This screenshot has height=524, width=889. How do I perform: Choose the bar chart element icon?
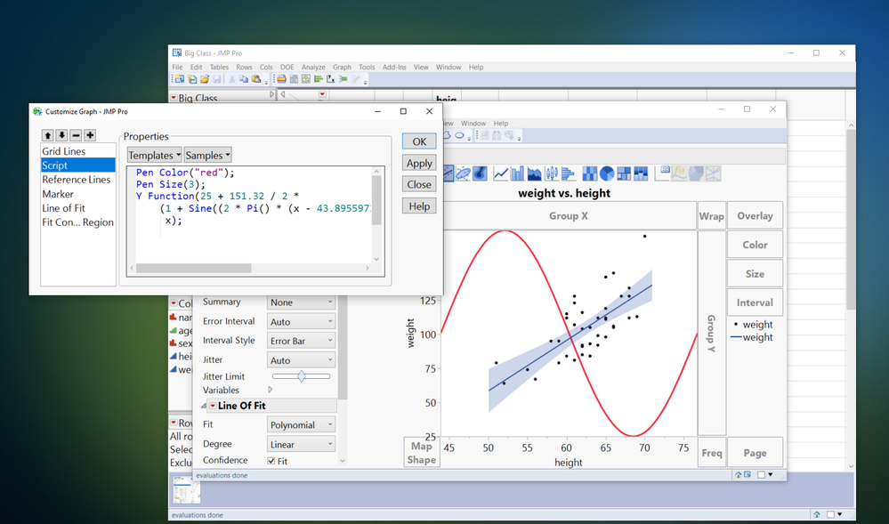pos(518,173)
